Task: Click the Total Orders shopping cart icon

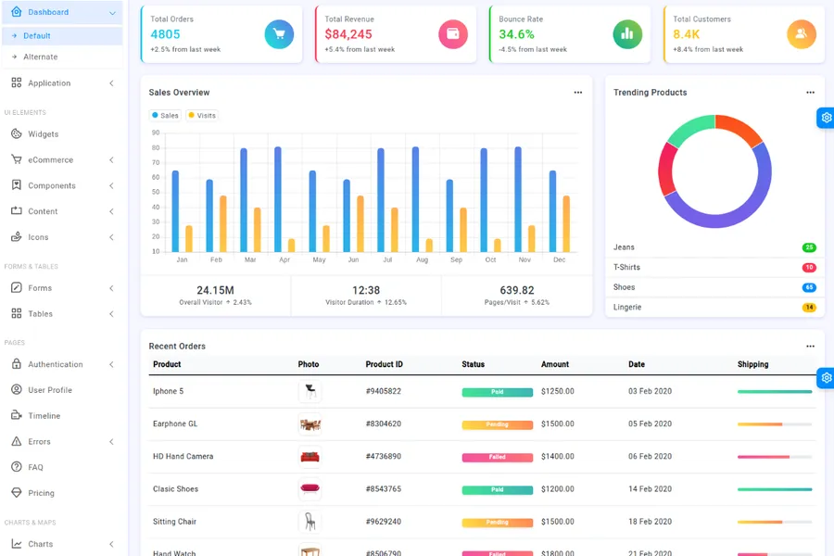Action: 279,34
